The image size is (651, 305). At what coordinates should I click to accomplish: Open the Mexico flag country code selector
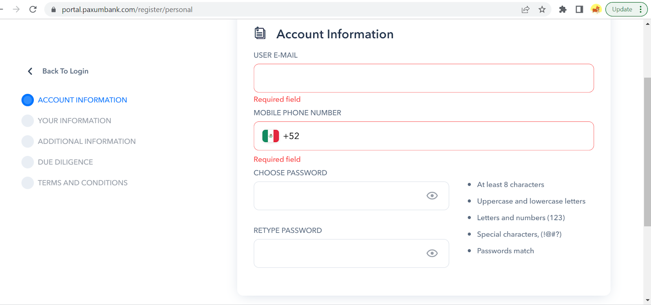point(271,136)
